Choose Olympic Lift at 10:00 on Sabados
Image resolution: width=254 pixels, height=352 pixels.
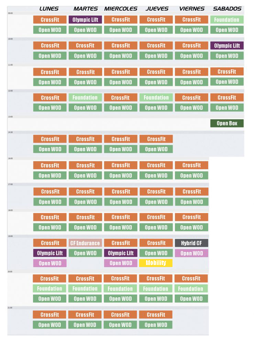tap(227, 46)
